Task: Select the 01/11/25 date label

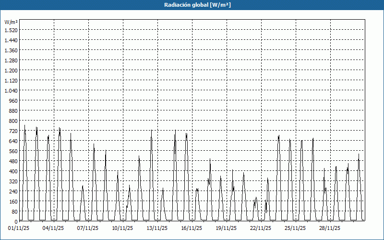Action: pos(19,228)
